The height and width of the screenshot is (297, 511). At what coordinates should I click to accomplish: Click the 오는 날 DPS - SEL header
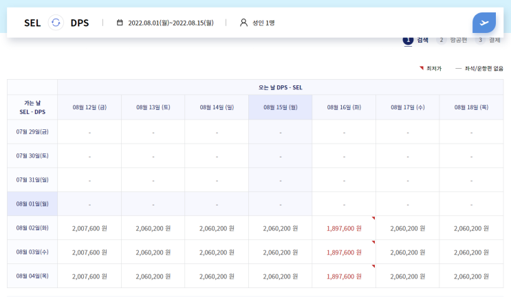point(281,87)
